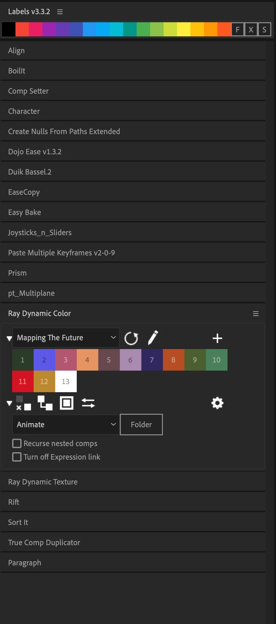Screen dimensions: 276x624
Task: Open Ray Dynamic Color settings gear
Action: pos(217,403)
